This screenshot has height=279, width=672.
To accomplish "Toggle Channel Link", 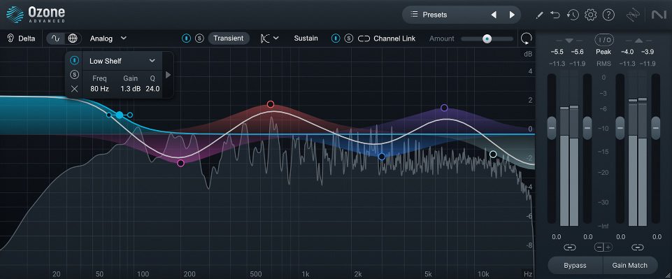I will click(x=387, y=38).
